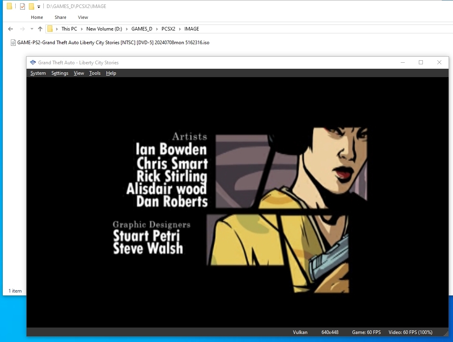Expand chevron after GAMES_D breadcrumb
Image resolution: width=453 pixels, height=342 pixels.
tap(157, 29)
